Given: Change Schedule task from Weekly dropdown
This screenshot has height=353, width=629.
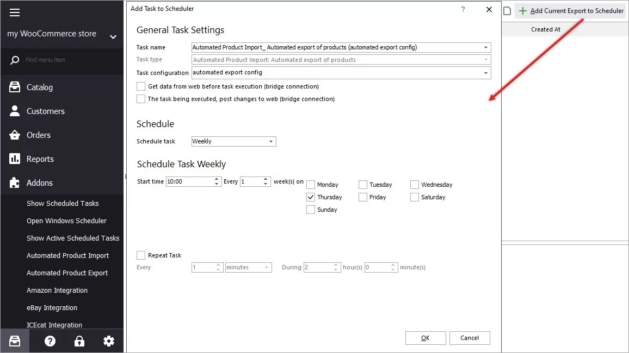Looking at the screenshot, I should tap(271, 141).
